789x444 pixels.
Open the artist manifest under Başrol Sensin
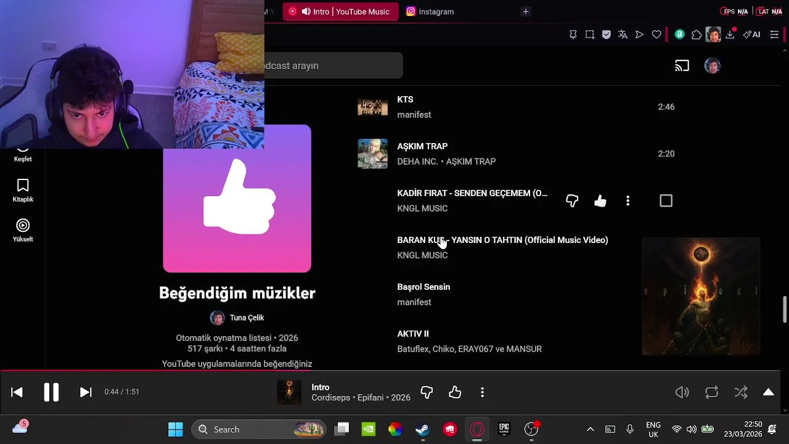tap(414, 302)
